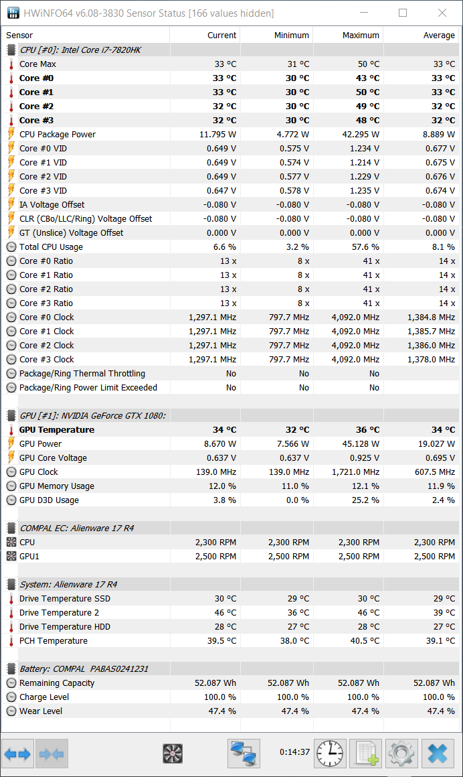Click the thermometer icon beside GPU Temperature
The height and width of the screenshot is (777, 463).
pos(11,430)
